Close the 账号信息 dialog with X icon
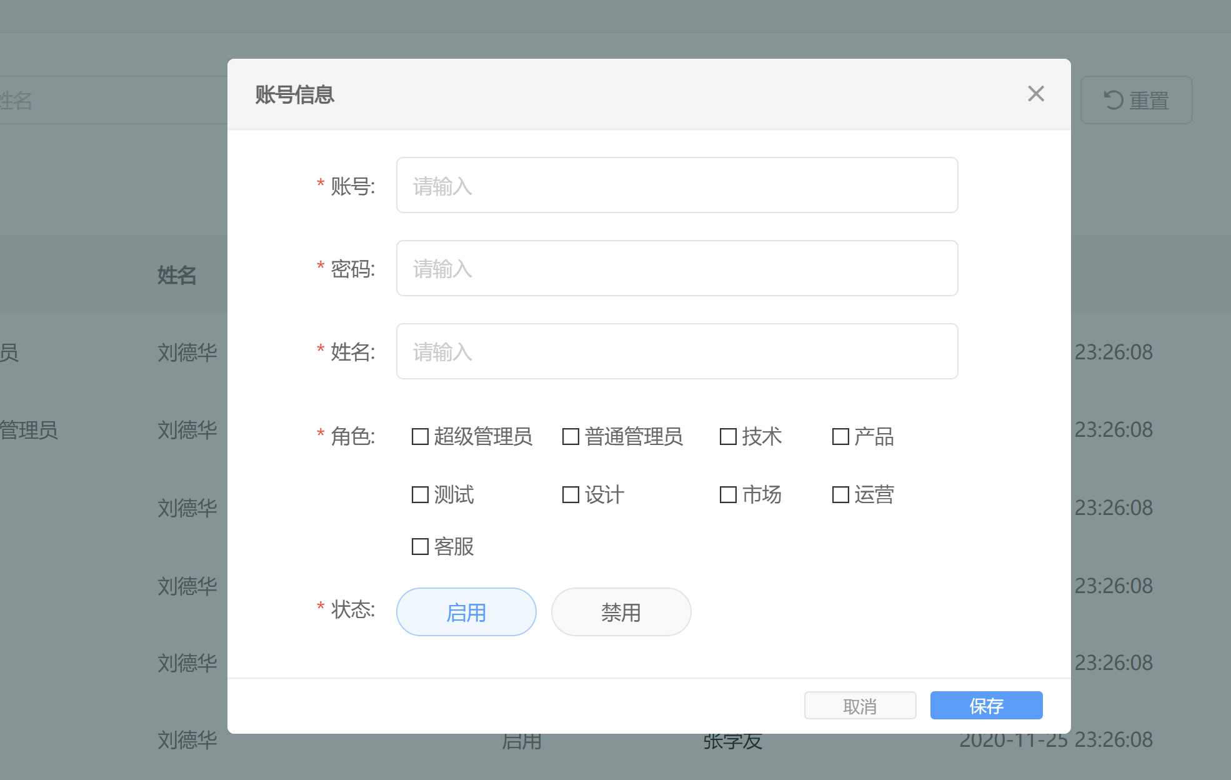This screenshot has height=780, width=1231. click(1035, 94)
